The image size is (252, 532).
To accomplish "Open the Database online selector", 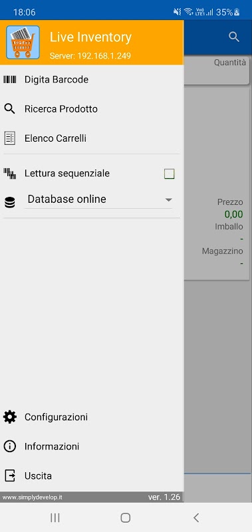I will click(98, 199).
